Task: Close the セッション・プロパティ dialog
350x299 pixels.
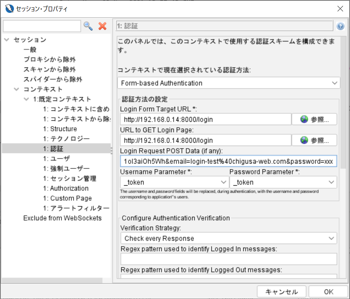Action: [x=340, y=9]
